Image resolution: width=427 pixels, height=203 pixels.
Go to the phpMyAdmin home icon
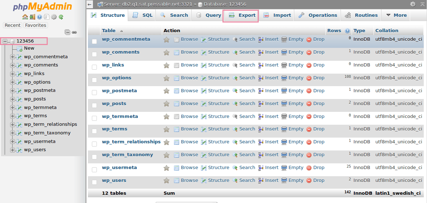25,17
